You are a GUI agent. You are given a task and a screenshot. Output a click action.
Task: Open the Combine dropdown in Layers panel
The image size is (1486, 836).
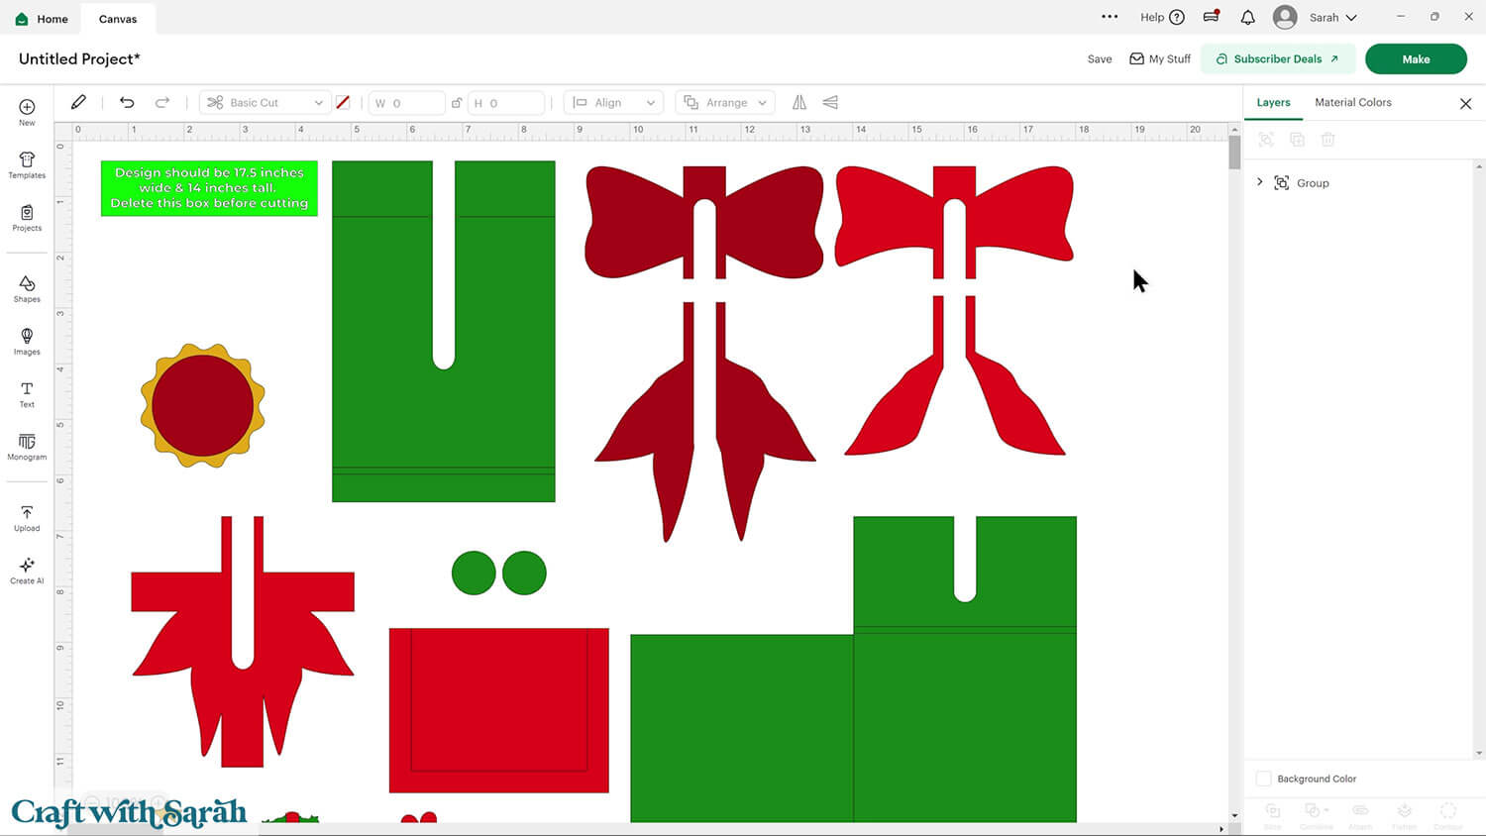[x=1316, y=815]
